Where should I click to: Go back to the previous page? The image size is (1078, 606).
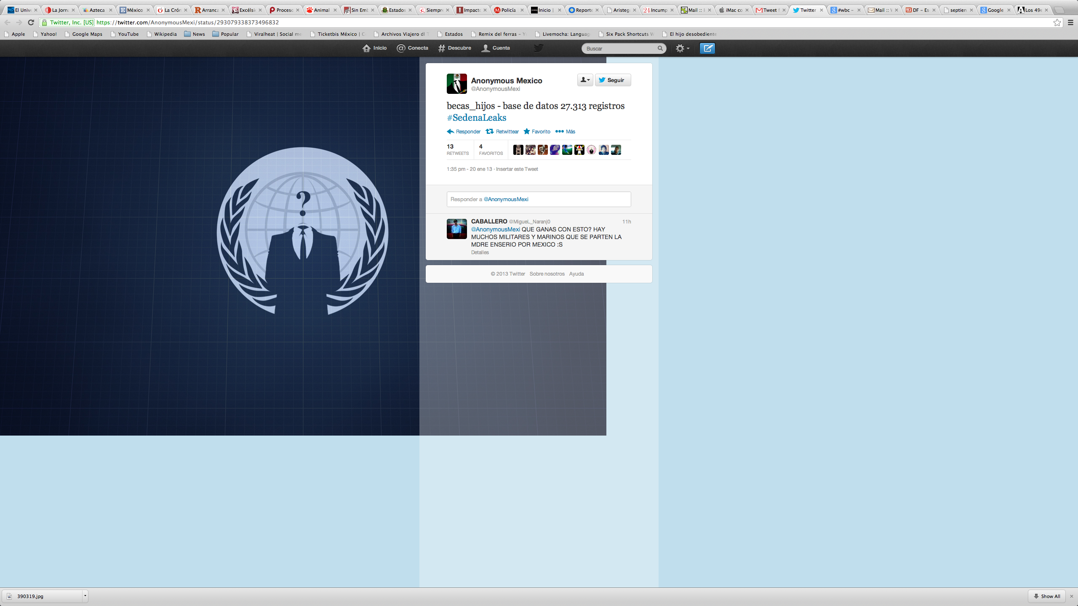pyautogui.click(x=7, y=22)
